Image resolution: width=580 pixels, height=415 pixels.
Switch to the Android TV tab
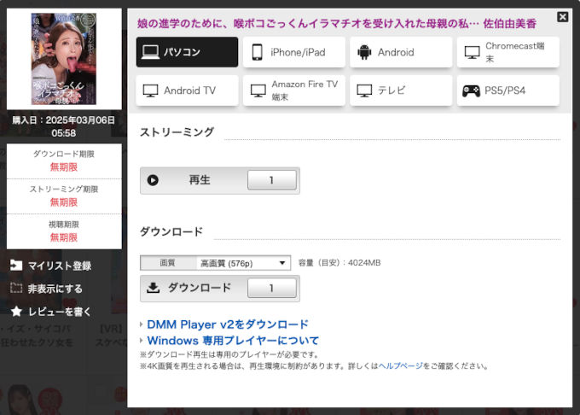tap(187, 91)
